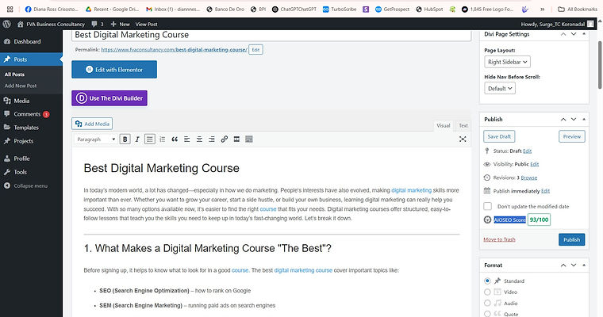Switch to the Text editor tab
This screenshot has width=603, height=317.
[463, 125]
